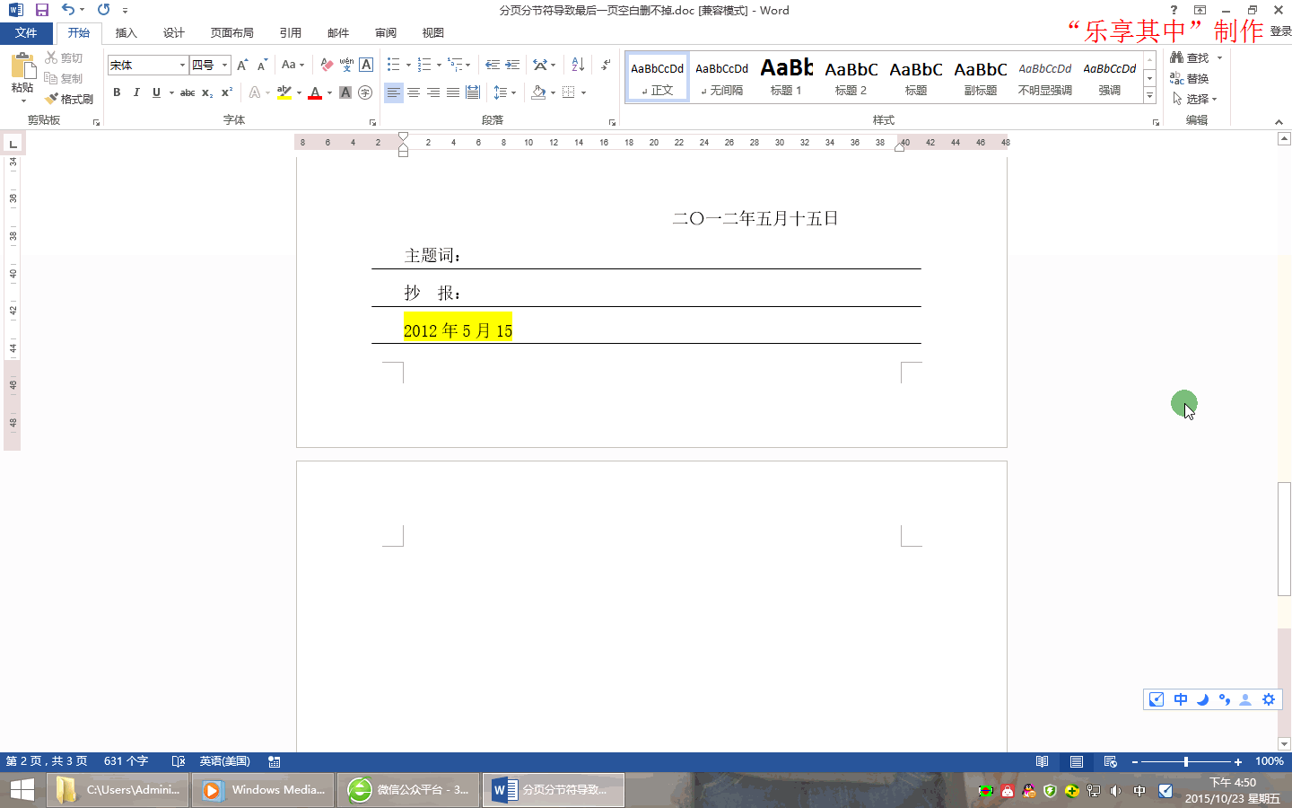Image resolution: width=1292 pixels, height=808 pixels.
Task: Click the 替换 replace button
Action: click(x=1190, y=78)
